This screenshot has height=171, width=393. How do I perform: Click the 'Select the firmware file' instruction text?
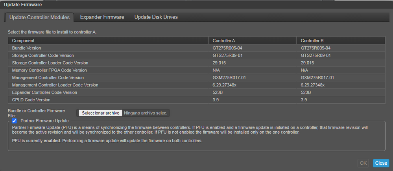[52, 32]
